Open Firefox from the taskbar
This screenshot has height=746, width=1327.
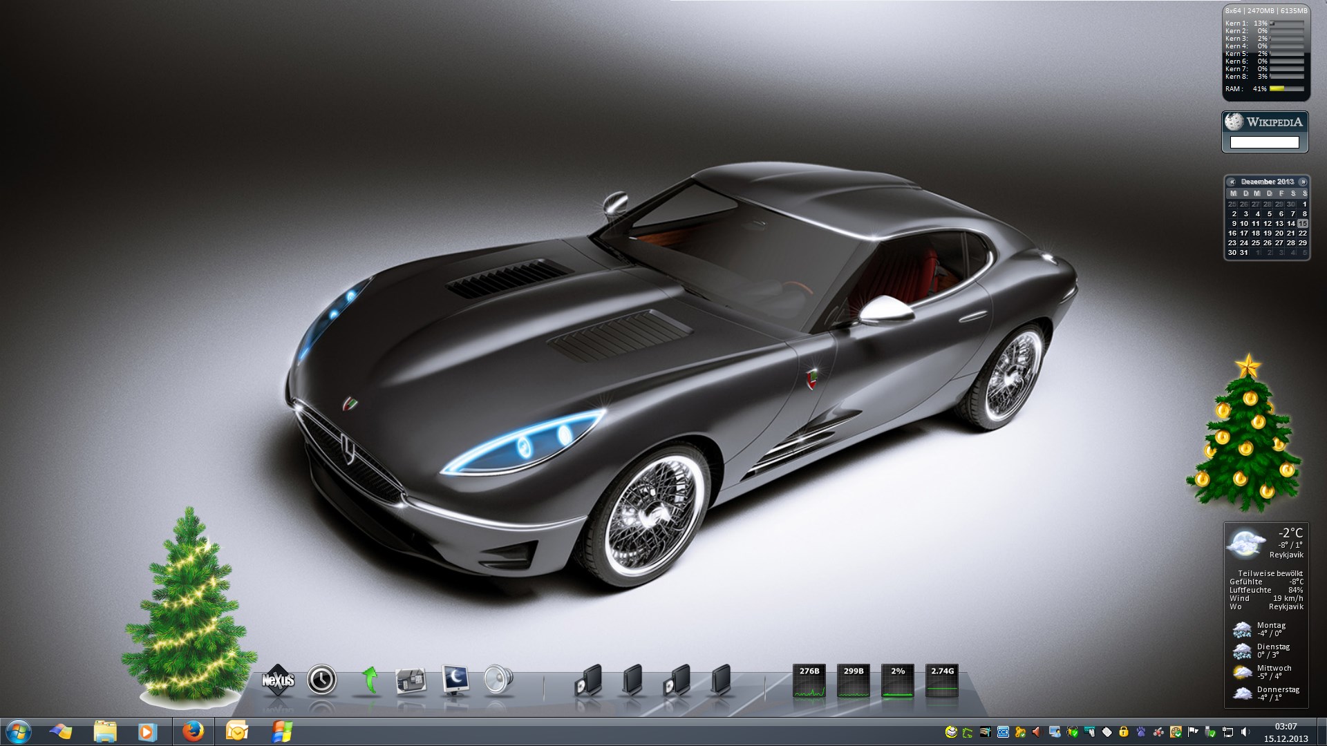tap(193, 731)
